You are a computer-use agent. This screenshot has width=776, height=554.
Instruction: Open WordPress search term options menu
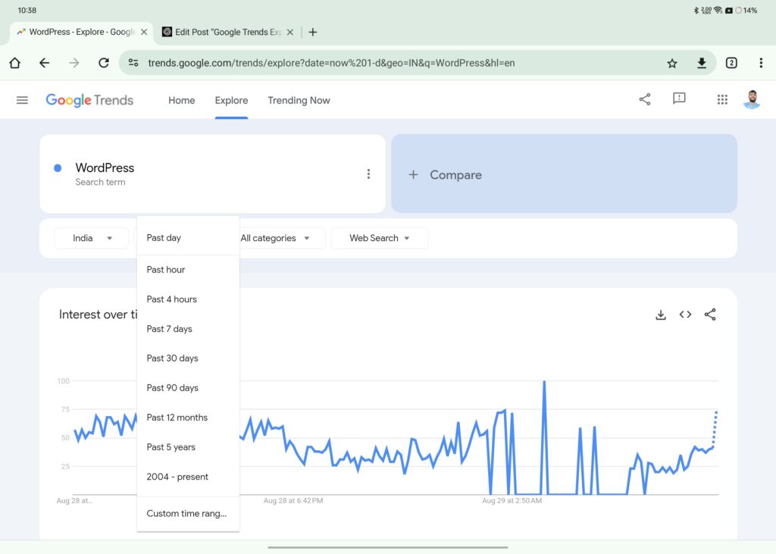(368, 174)
